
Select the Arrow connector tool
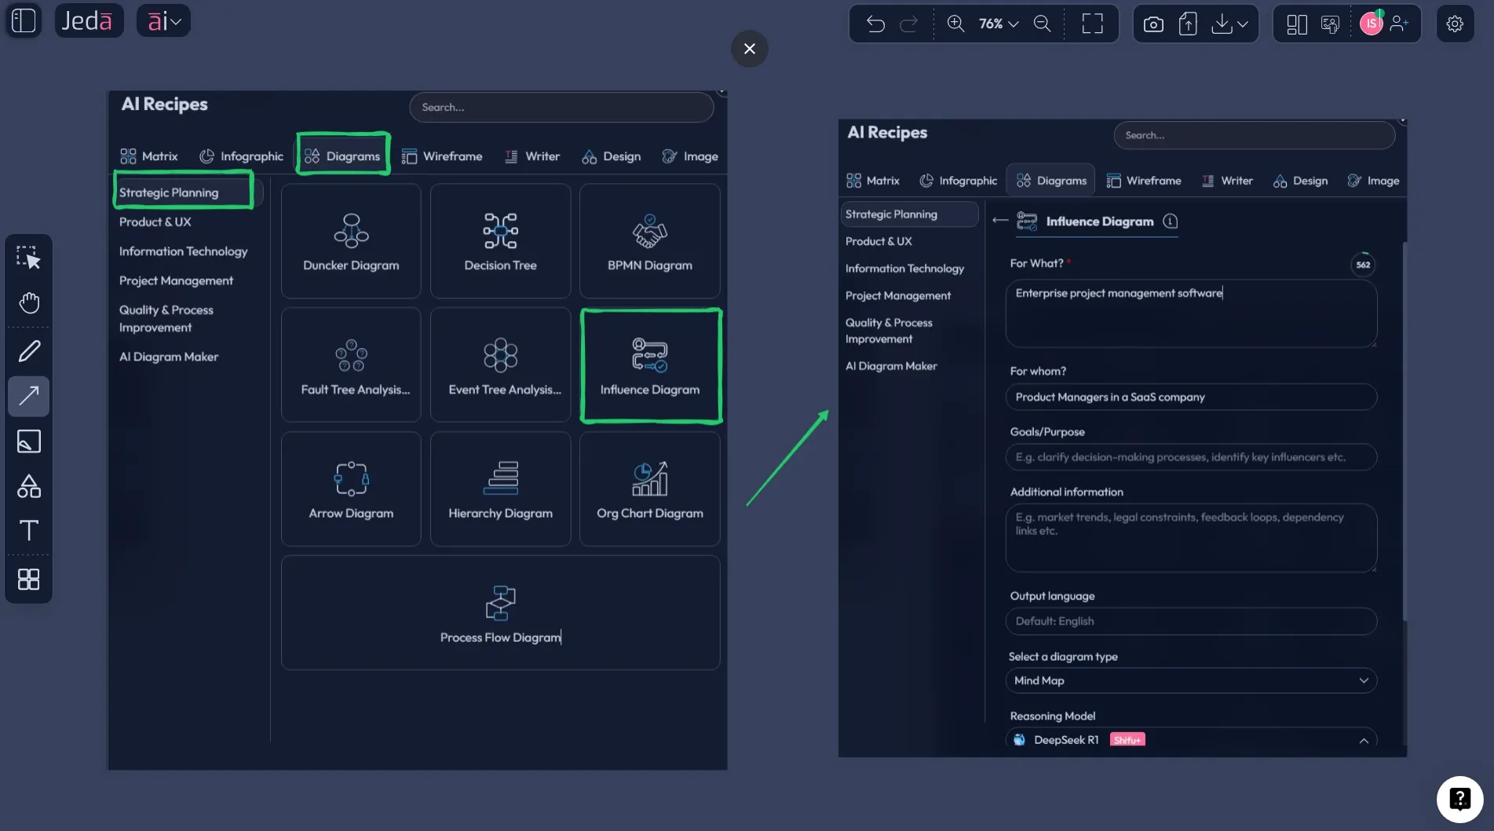29,396
